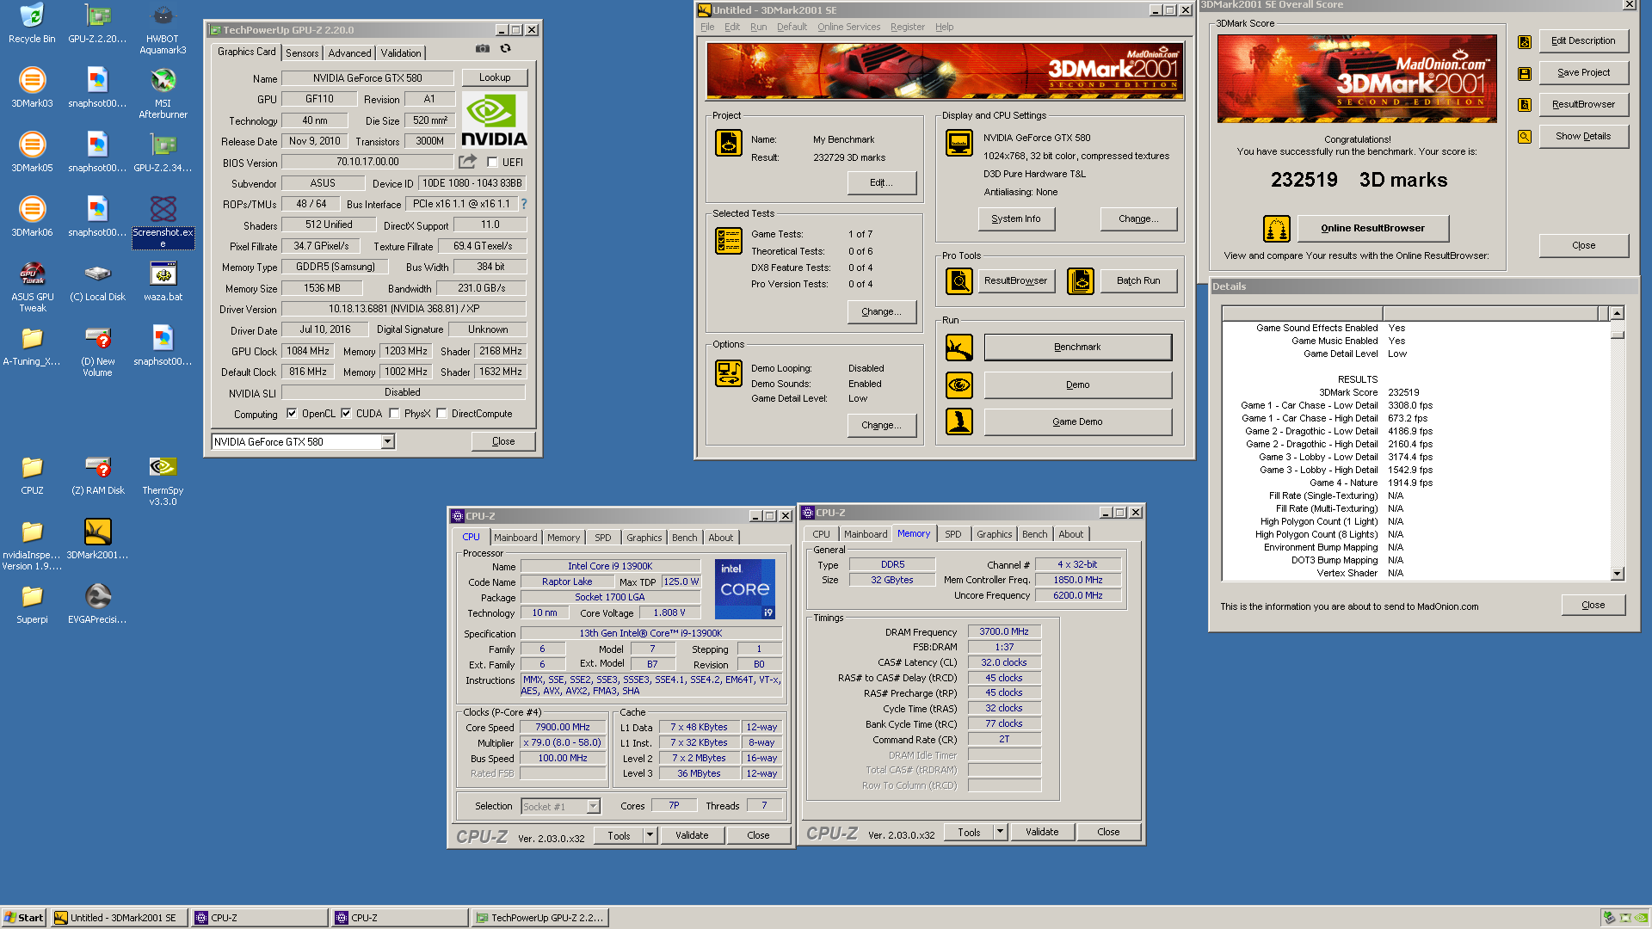1652x929 pixels.
Task: Click the Edit Description icon in Overall Score
Action: pyautogui.click(x=1524, y=41)
